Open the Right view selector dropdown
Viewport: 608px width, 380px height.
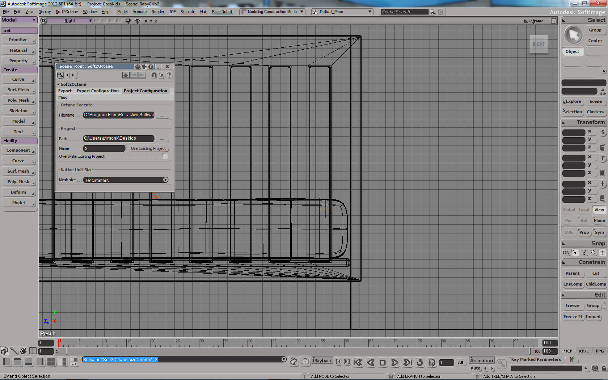point(70,21)
